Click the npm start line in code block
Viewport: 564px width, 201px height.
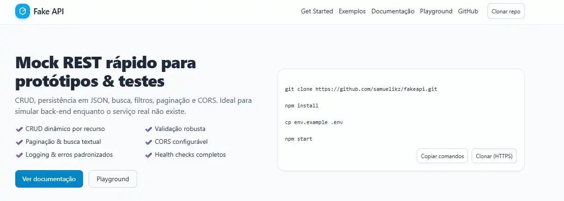pos(299,139)
